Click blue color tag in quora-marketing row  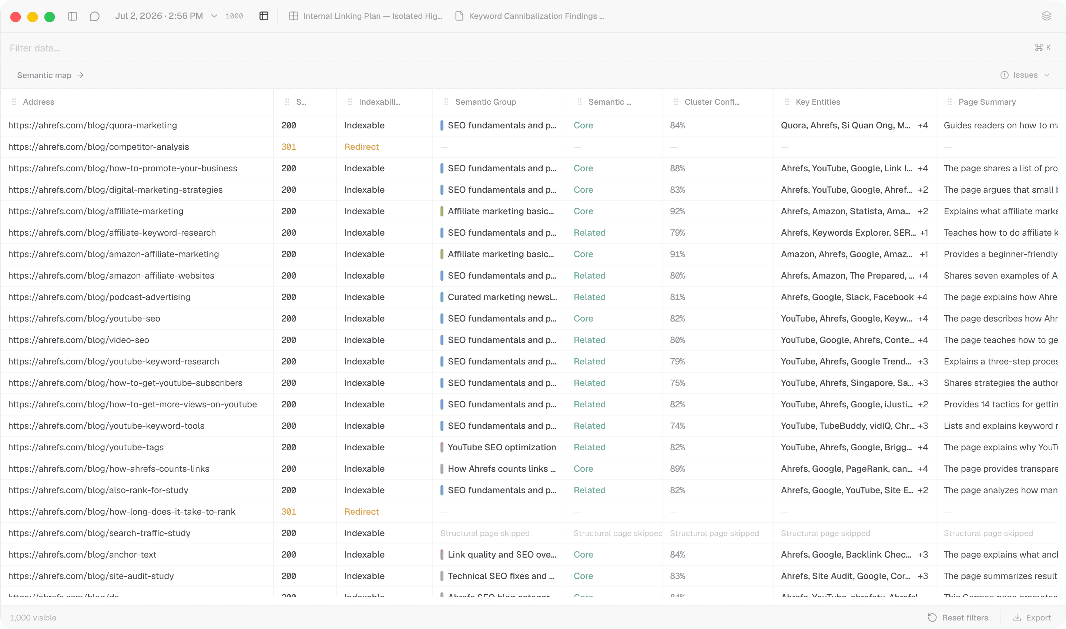(x=442, y=125)
